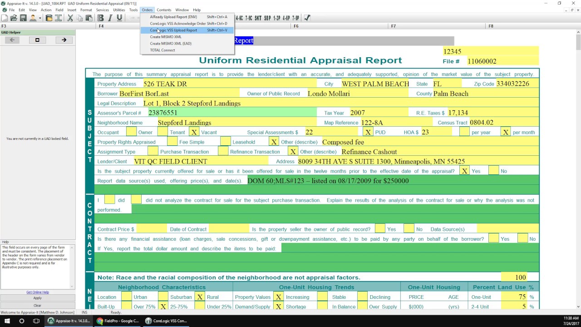581x327 pixels.
Task: Expand the arrow beside the user icon
Action: [40, 18]
